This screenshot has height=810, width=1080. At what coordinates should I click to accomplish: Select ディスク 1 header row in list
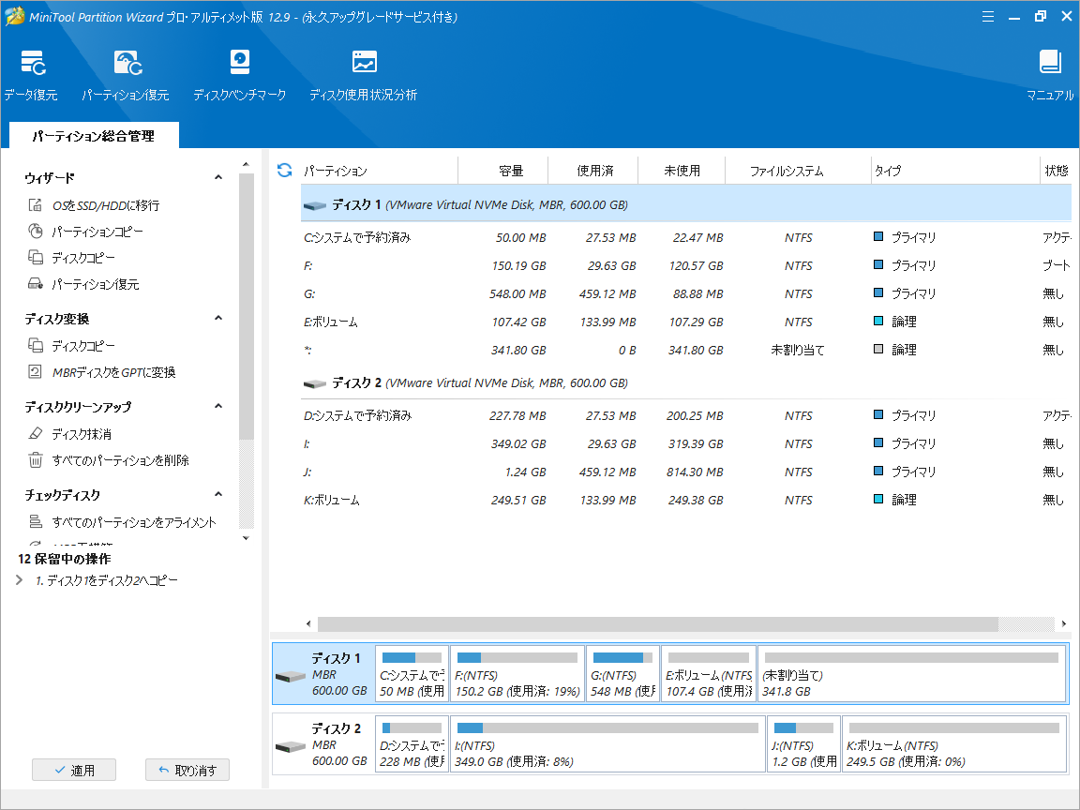click(686, 204)
